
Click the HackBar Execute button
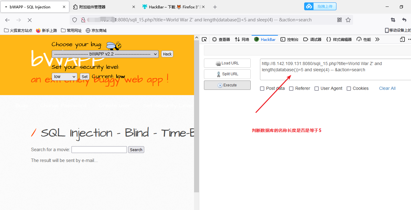pyautogui.click(x=227, y=85)
